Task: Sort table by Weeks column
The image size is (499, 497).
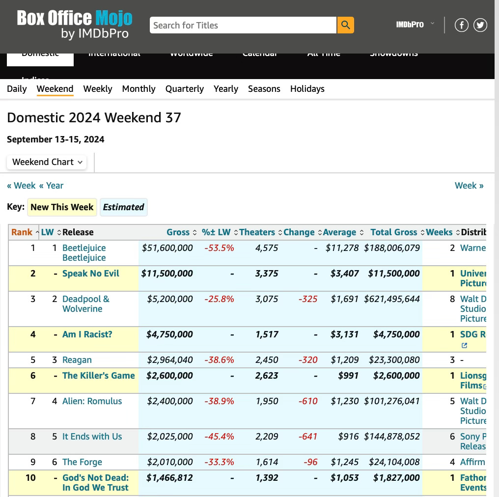Action: point(443,232)
